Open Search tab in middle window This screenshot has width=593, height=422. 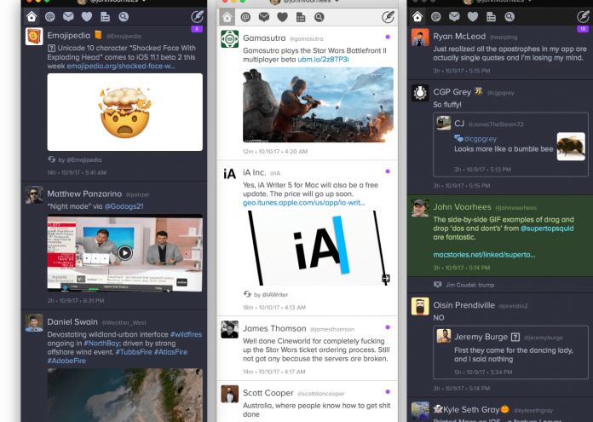coord(320,17)
